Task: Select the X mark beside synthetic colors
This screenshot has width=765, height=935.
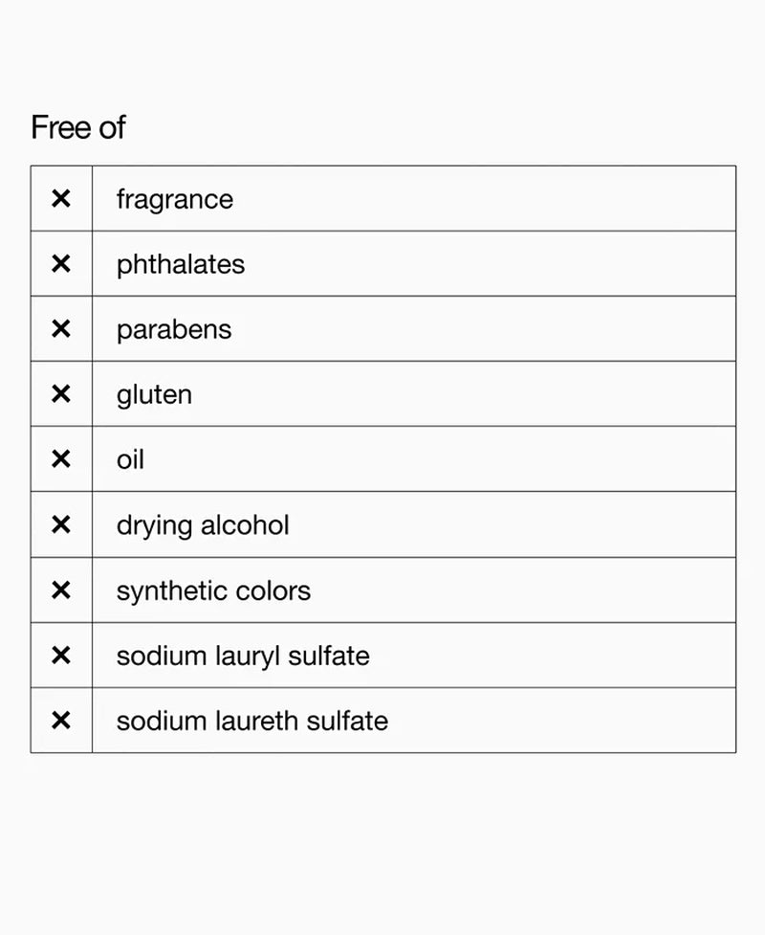Action: coord(60,590)
